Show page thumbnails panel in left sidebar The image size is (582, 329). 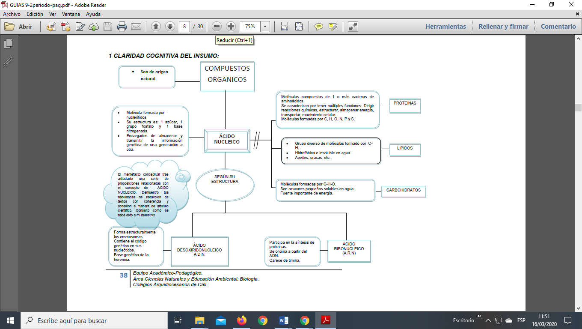[x=8, y=43]
